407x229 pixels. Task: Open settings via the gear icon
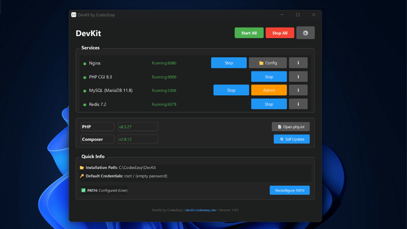(305, 33)
